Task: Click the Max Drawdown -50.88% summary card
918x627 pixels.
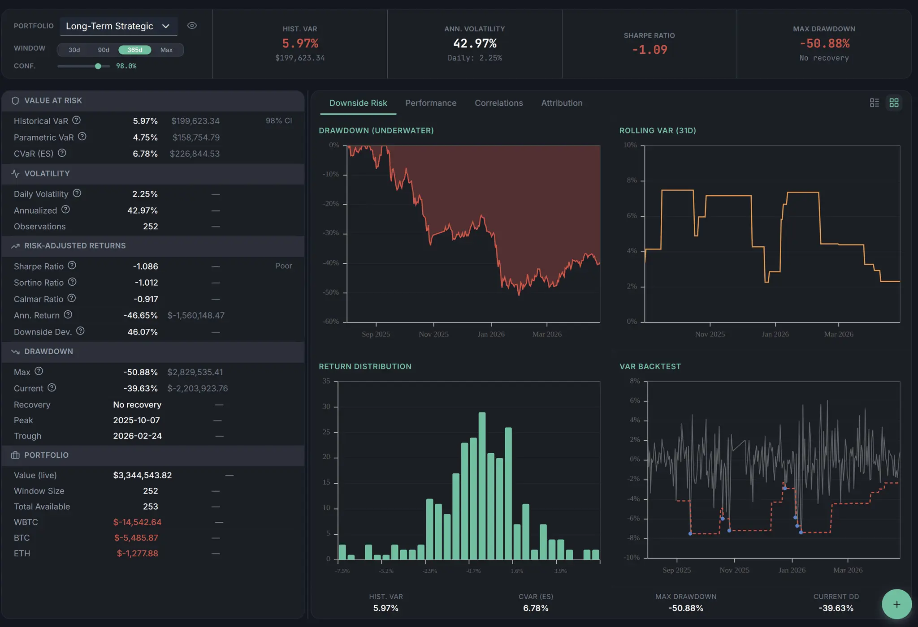Action: (824, 43)
